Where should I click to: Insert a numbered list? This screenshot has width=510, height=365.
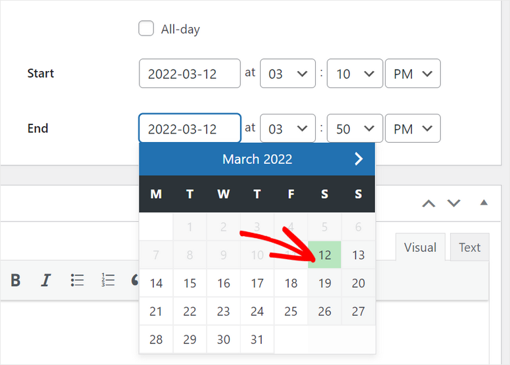(x=108, y=281)
